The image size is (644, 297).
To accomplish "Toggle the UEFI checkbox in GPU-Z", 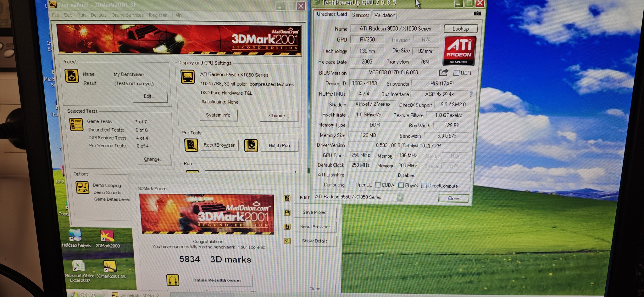I will pos(456,73).
